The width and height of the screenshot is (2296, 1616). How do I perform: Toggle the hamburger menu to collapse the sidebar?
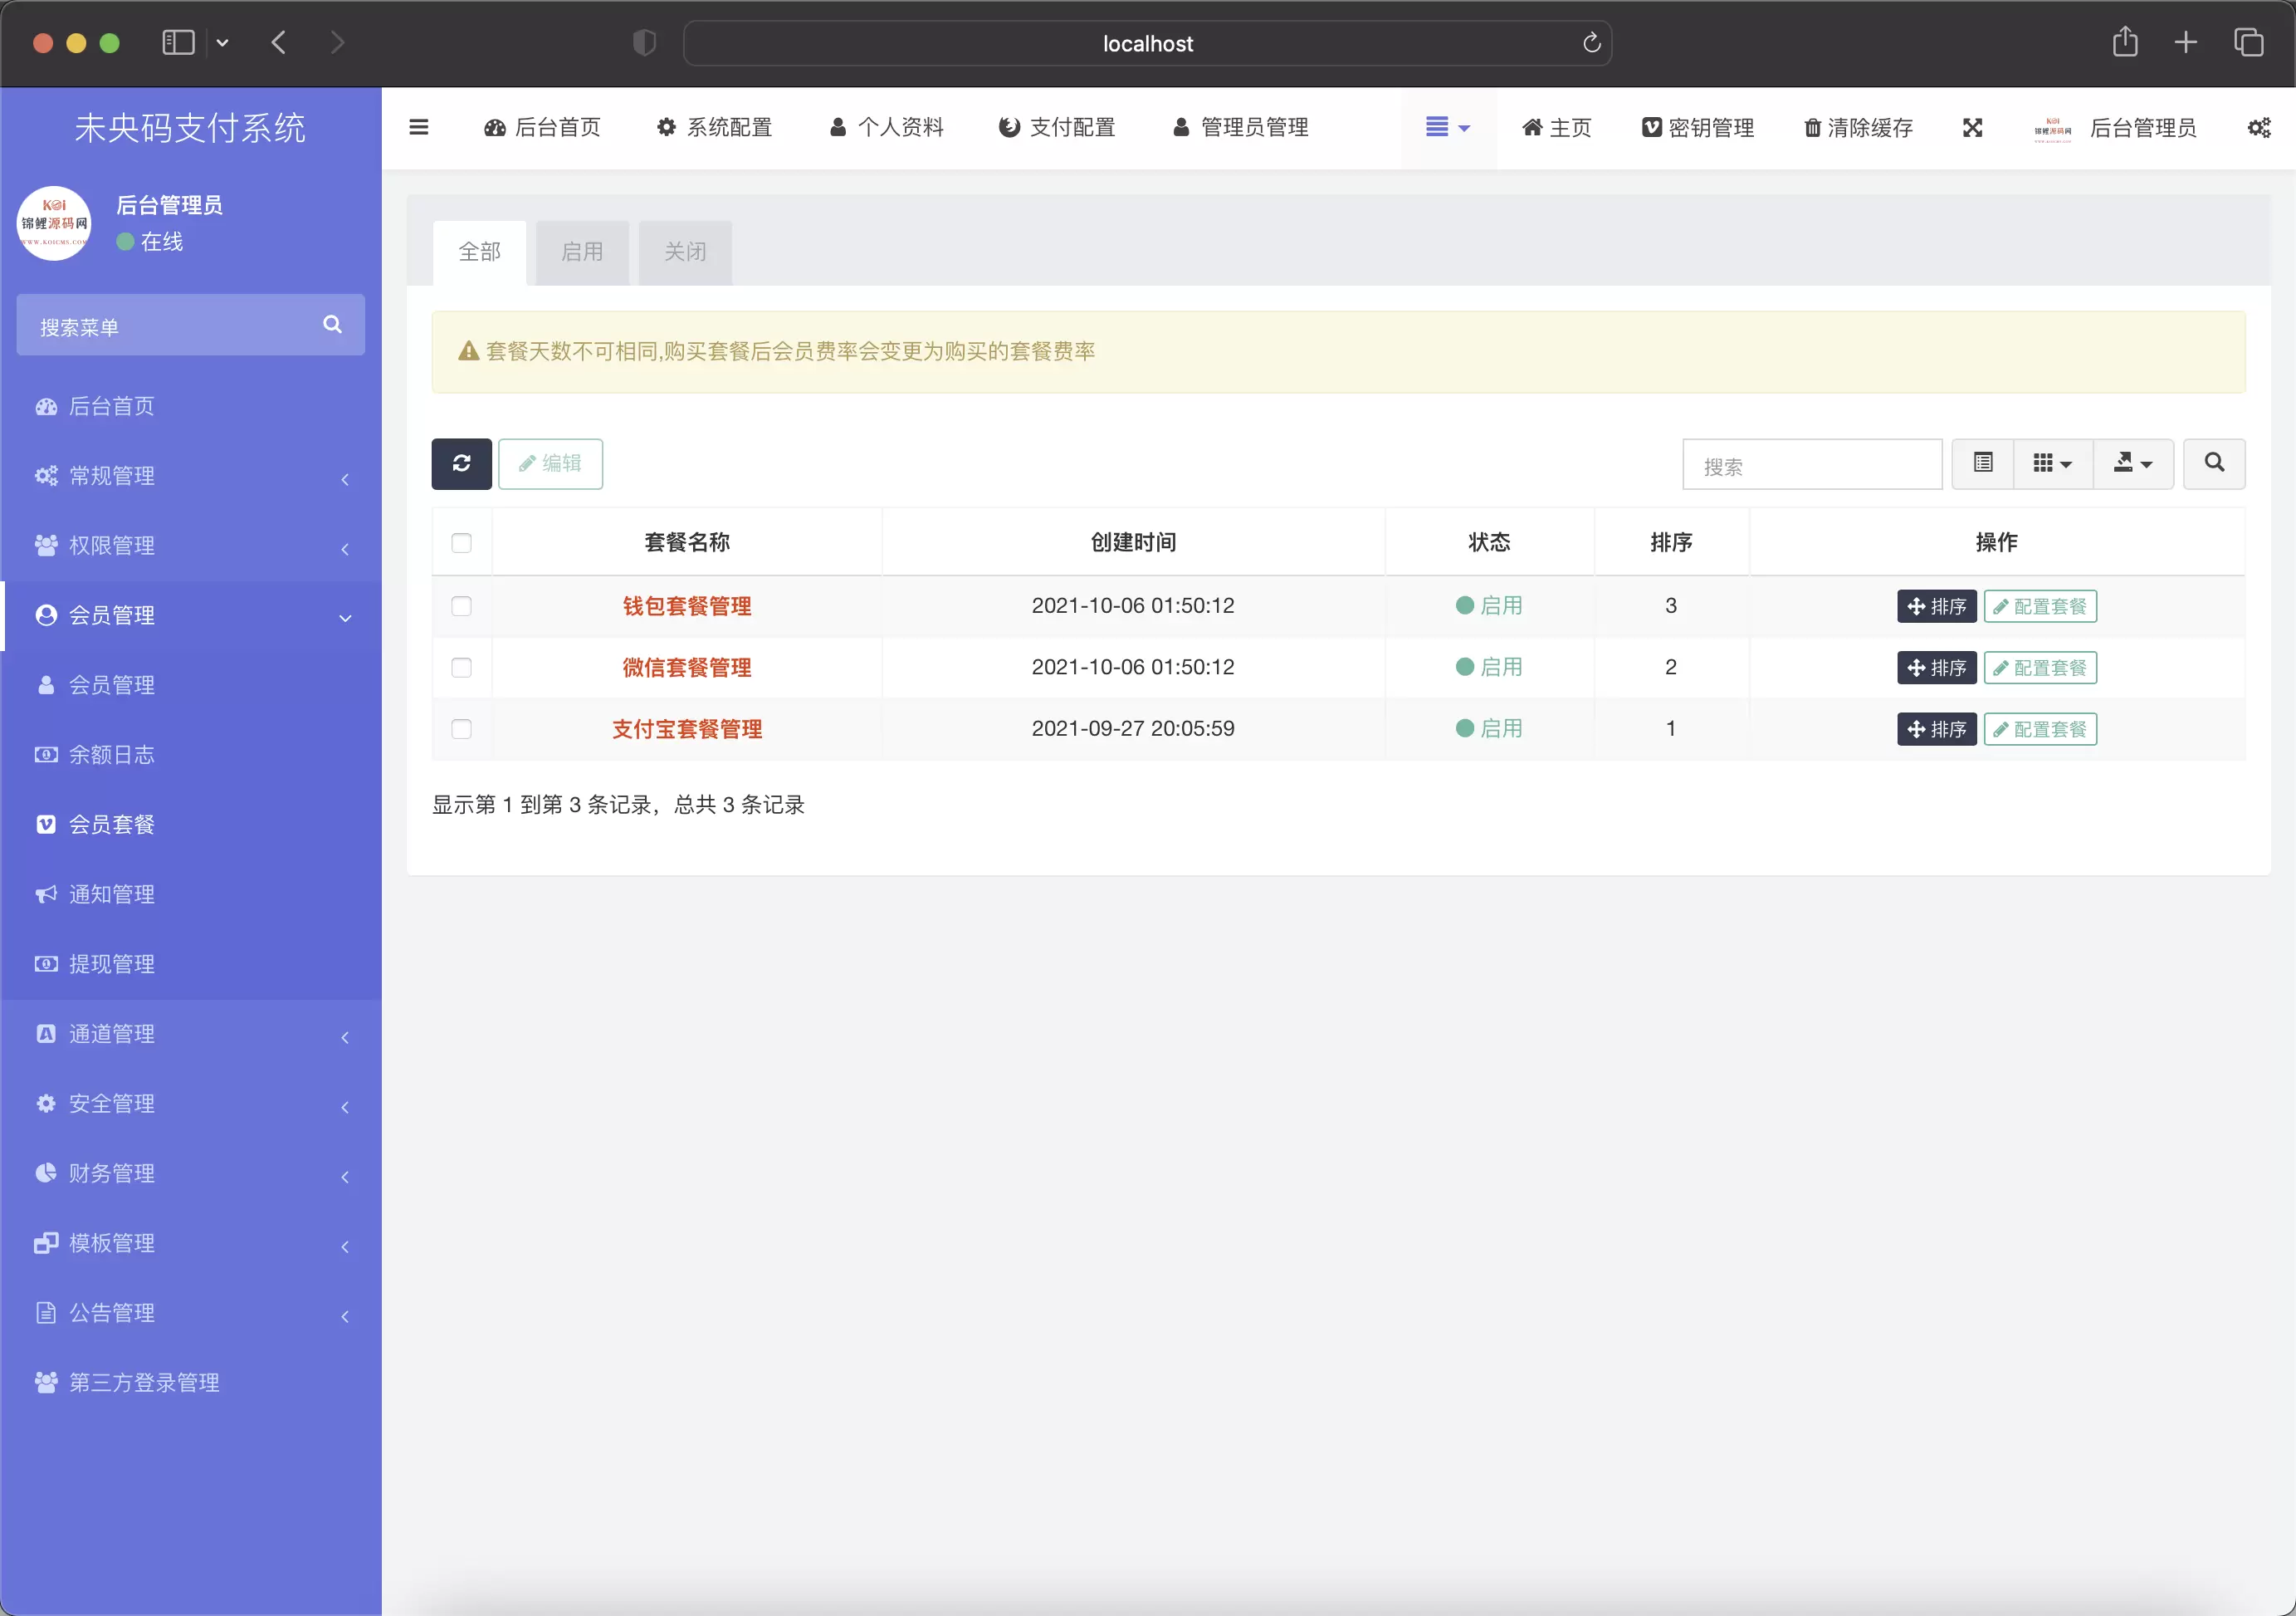pos(419,127)
